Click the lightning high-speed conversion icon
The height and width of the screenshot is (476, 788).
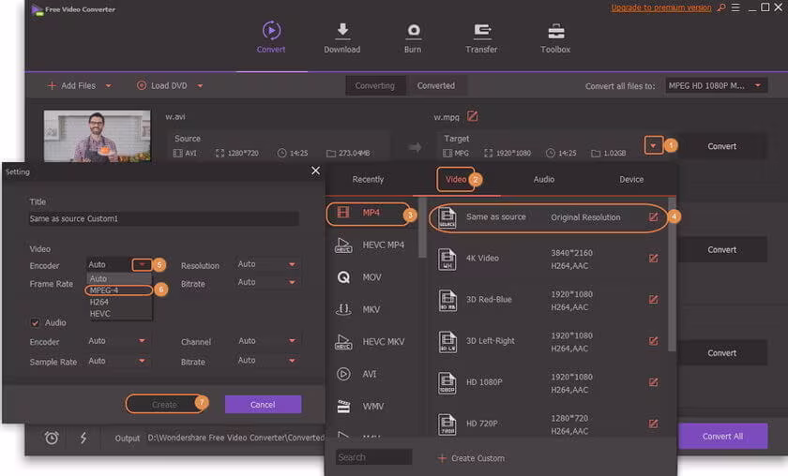83,438
